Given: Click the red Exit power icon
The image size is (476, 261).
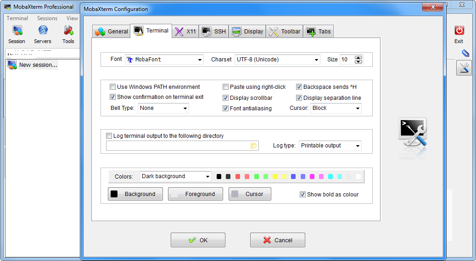Looking at the screenshot, I should click(x=459, y=31).
